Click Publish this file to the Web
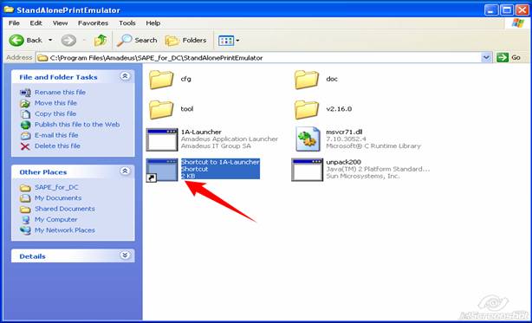 pos(77,125)
